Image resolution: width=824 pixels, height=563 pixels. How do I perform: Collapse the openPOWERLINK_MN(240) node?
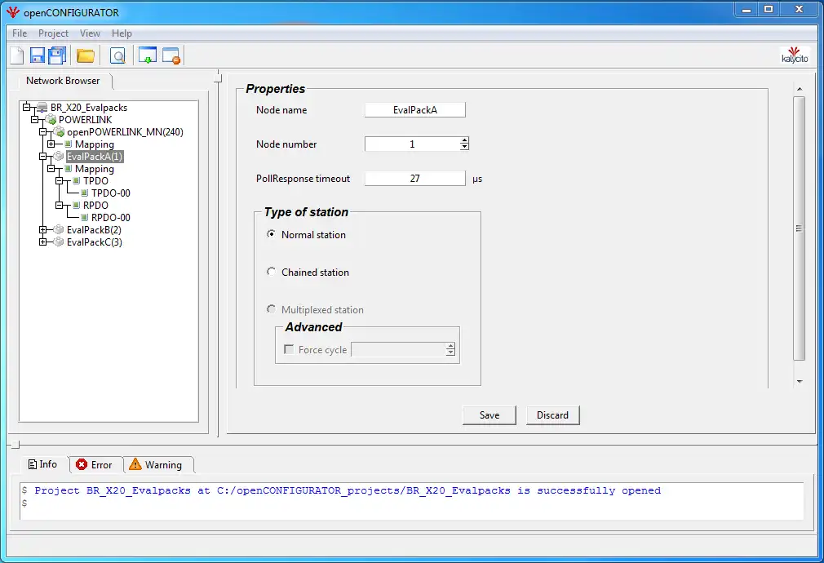click(x=43, y=132)
